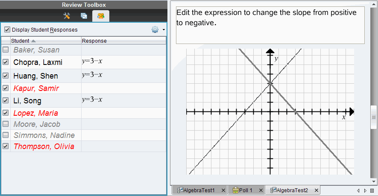Uncheck Display Student Responses

tap(7, 30)
